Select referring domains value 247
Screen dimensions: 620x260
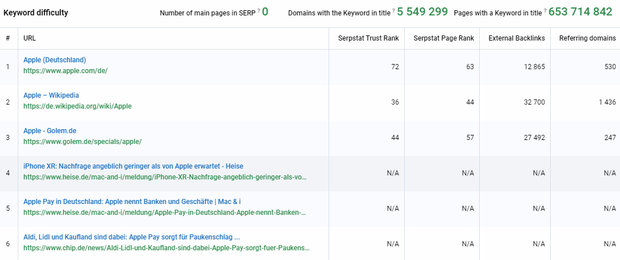tap(610, 138)
